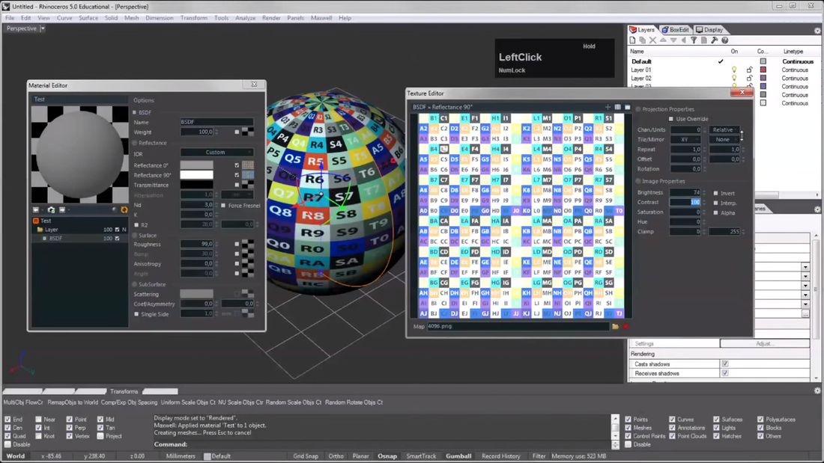Enable the Reflectance 0° texture checkbox
This screenshot has height=463, width=824.
click(x=237, y=165)
